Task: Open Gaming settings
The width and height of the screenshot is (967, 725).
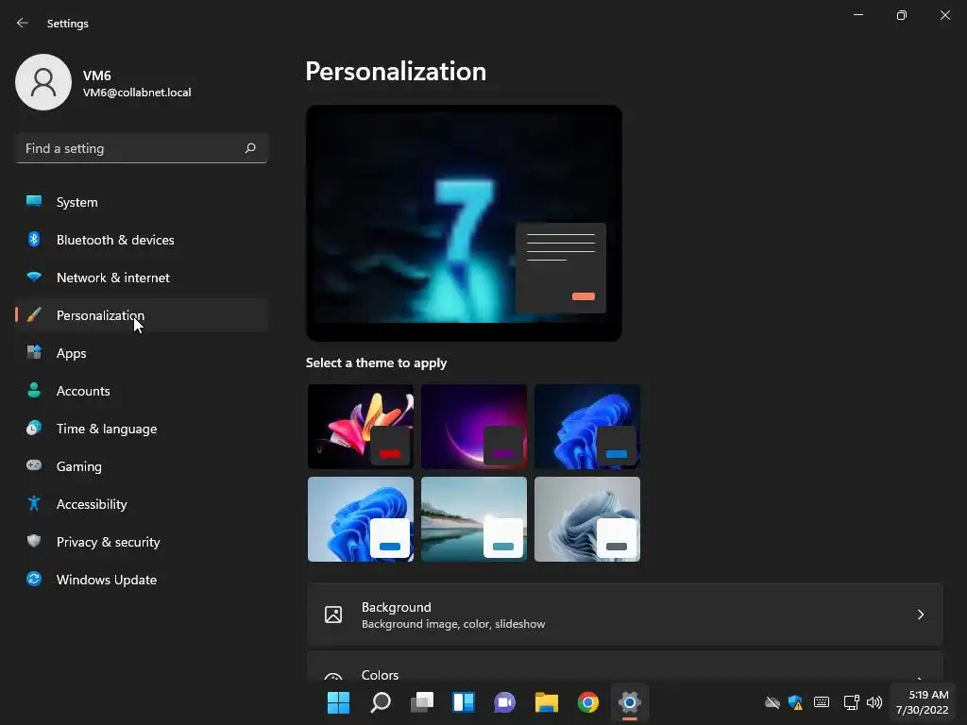Action: click(x=142, y=466)
